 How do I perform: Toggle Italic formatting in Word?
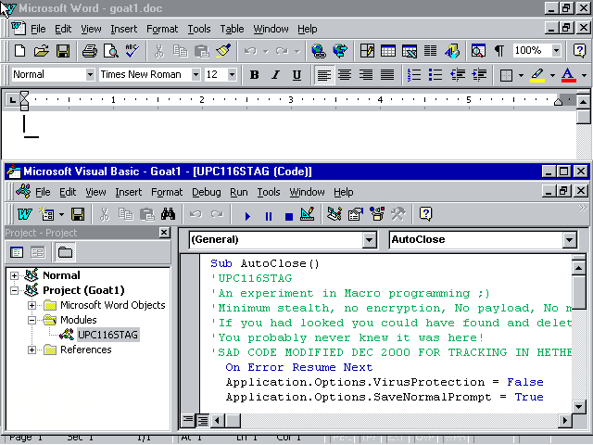(276, 75)
